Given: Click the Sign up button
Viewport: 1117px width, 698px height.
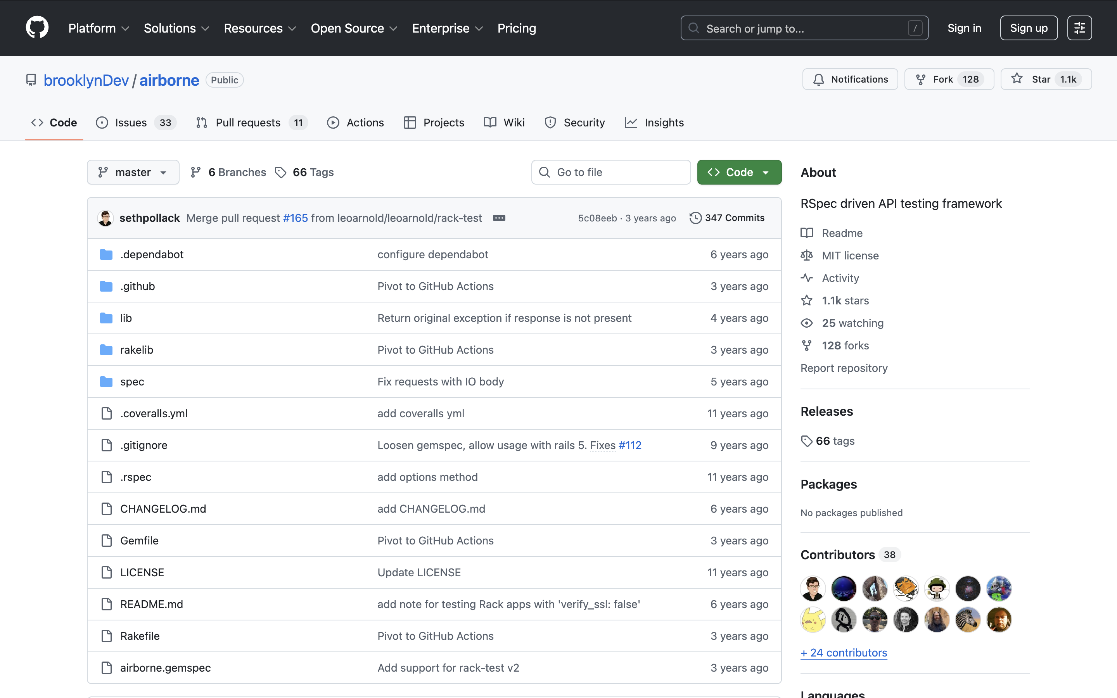Looking at the screenshot, I should 1029,28.
